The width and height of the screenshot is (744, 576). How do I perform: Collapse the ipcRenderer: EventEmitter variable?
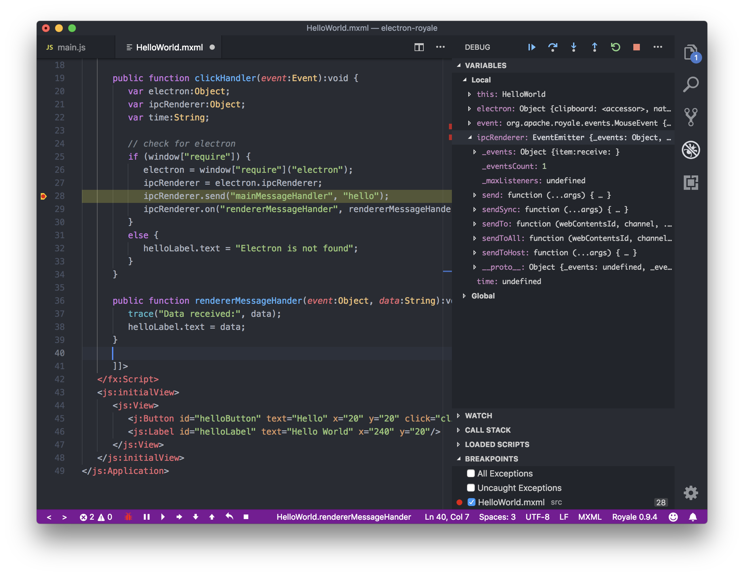pos(470,137)
